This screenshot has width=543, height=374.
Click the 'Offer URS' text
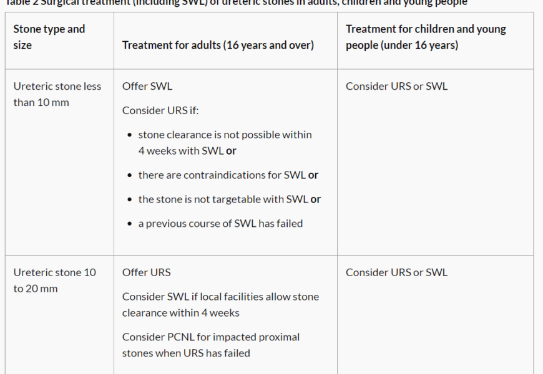146,272
